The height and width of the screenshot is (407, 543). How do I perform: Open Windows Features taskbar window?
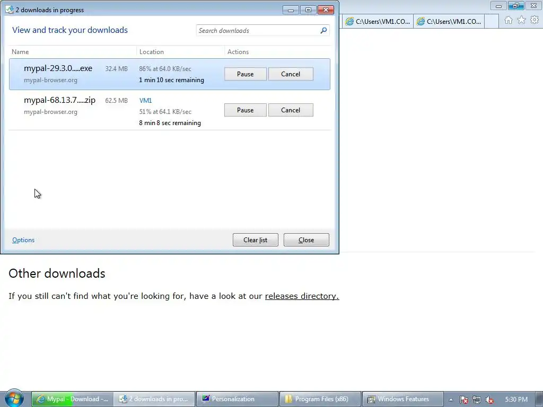coord(403,399)
